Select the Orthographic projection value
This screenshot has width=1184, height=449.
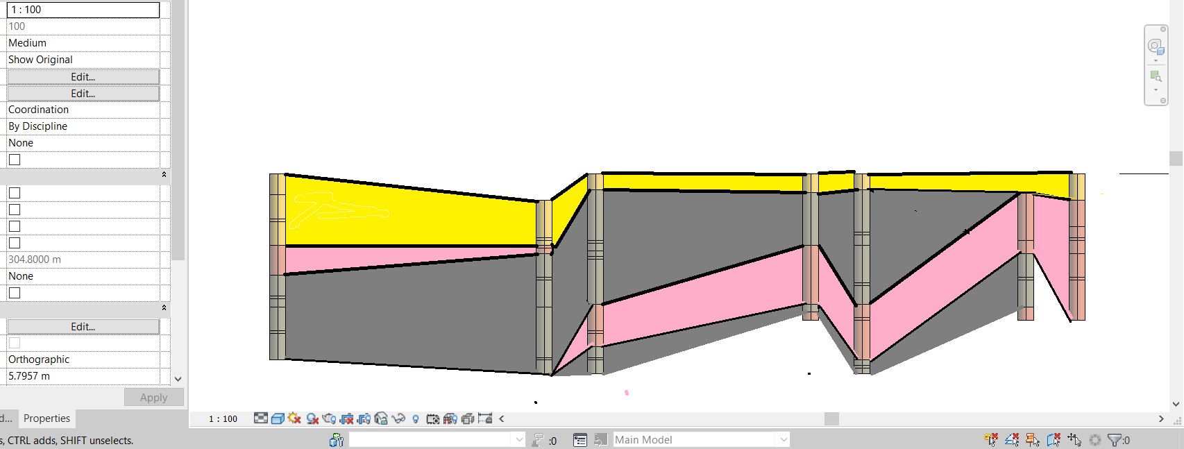[83, 359]
